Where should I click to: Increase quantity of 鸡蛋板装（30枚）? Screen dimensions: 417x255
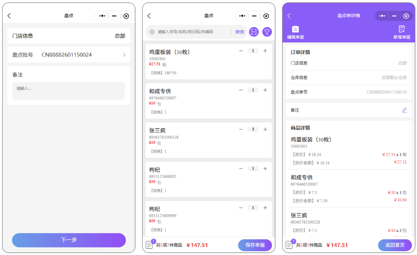coord(265,51)
